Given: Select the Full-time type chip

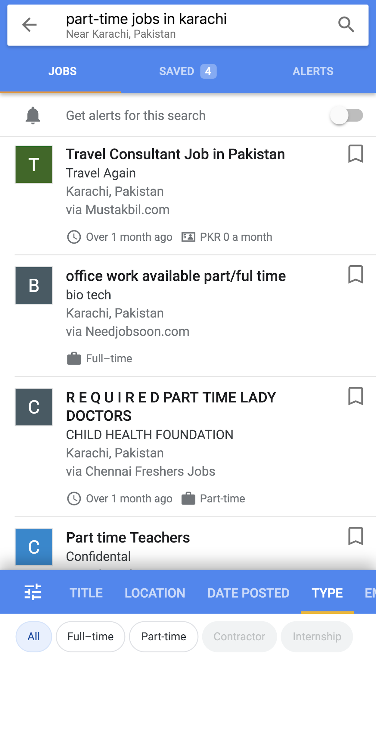Looking at the screenshot, I should click(90, 636).
